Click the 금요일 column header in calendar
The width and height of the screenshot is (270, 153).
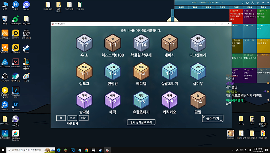(x=250, y=7)
